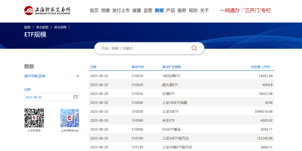Open the "三开门"专栏 link

(257, 10)
